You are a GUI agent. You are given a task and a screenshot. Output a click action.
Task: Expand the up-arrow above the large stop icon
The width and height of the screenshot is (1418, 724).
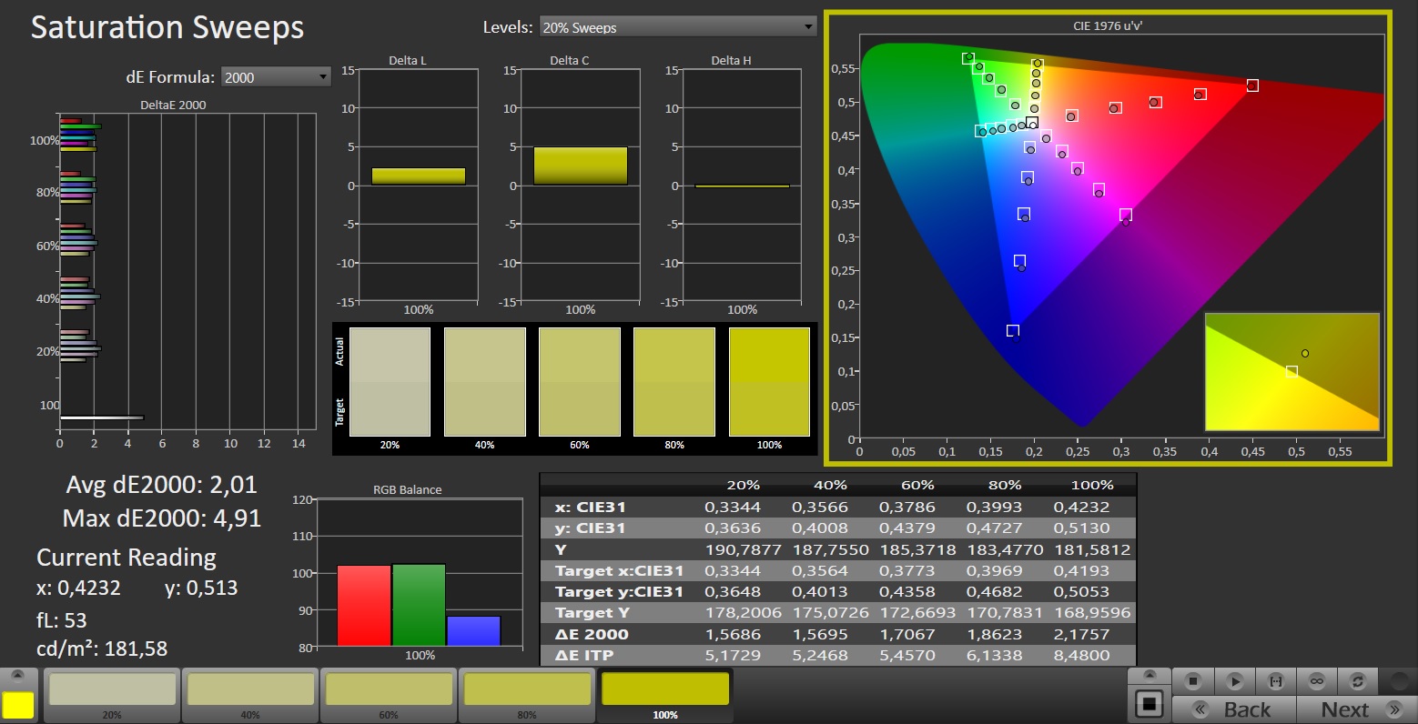[1150, 676]
